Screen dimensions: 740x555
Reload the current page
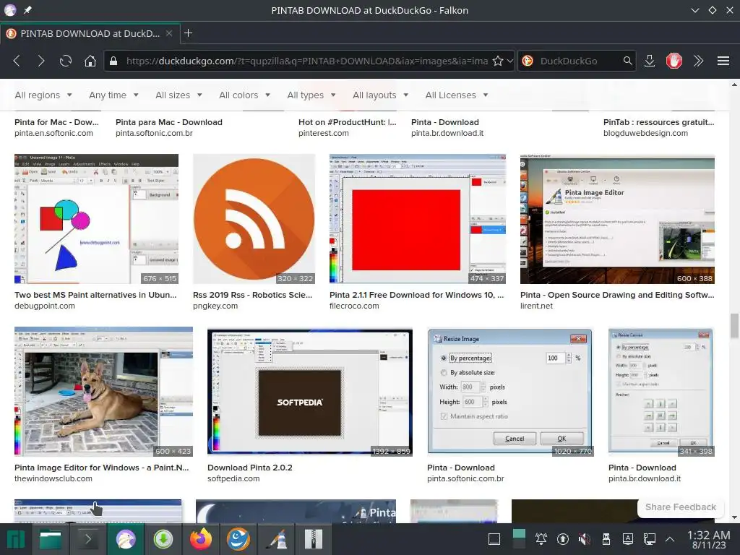click(66, 61)
